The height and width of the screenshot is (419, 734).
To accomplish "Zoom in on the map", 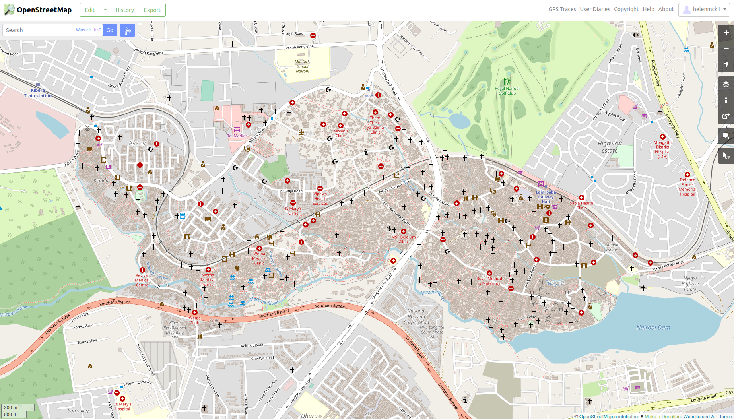I will pos(726,33).
